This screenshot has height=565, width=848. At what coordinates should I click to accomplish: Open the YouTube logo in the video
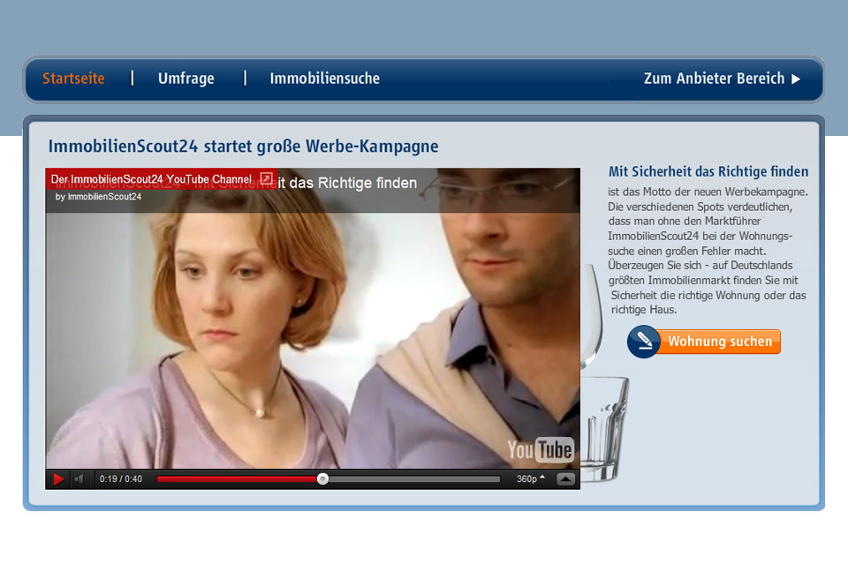click(x=541, y=450)
